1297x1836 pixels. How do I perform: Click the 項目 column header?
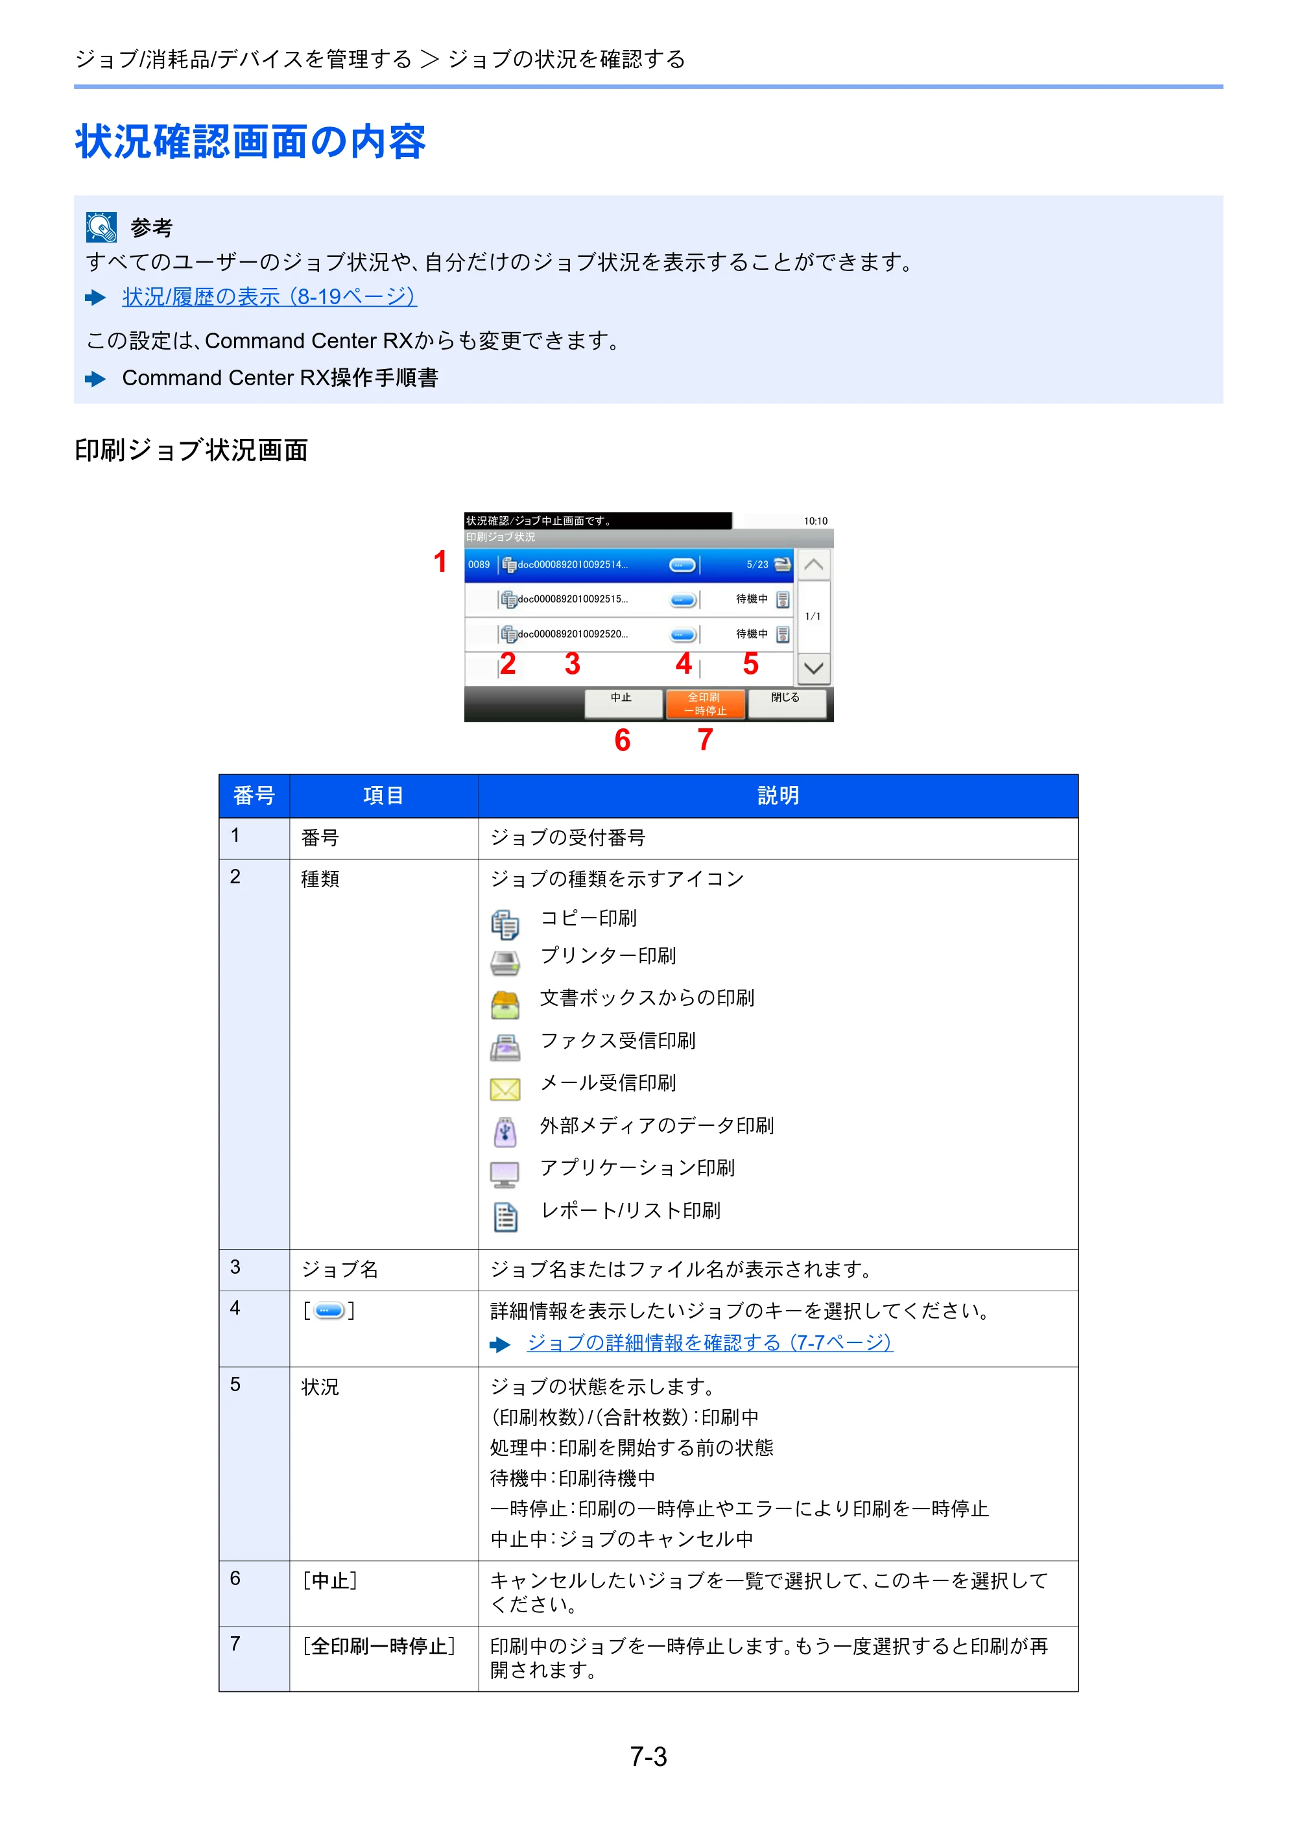pos(384,796)
